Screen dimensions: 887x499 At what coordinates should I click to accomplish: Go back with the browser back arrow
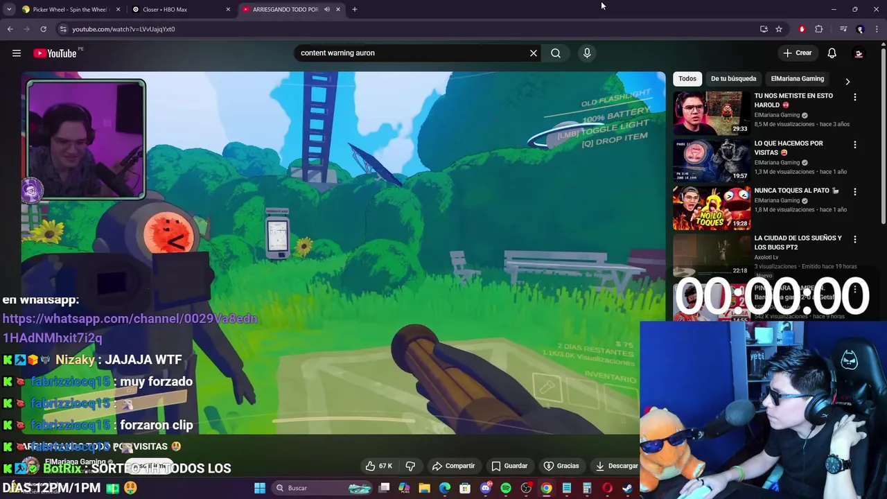(x=10, y=29)
